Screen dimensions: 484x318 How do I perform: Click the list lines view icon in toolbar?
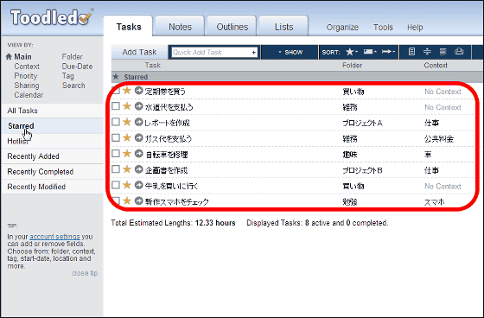pyautogui.click(x=443, y=52)
